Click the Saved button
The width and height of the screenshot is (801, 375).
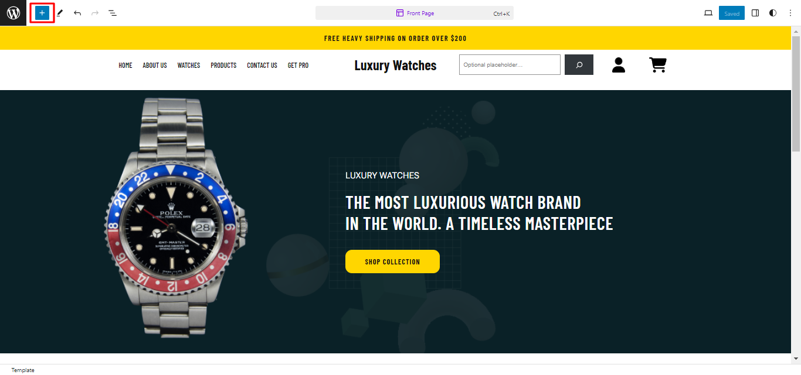point(732,13)
